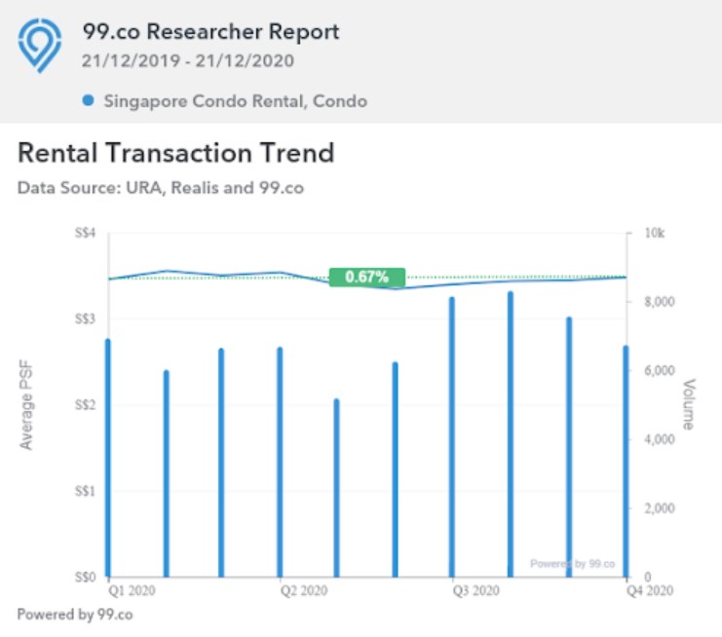Click the 10k tick on the volume axis
Image resolution: width=722 pixels, height=637 pixels.
click(654, 234)
